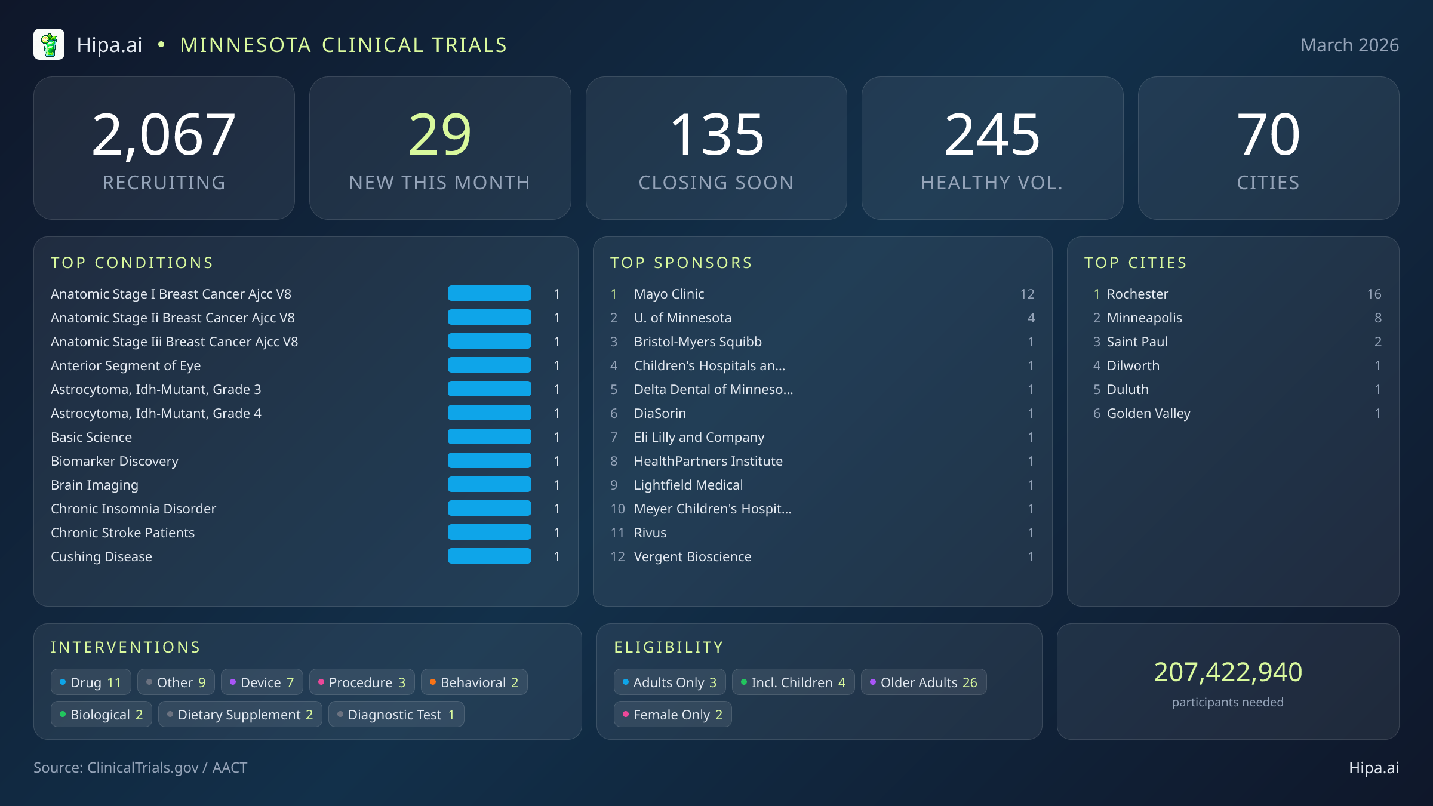
Task: Click the pink dot on Female Only chip
Action: click(x=626, y=714)
